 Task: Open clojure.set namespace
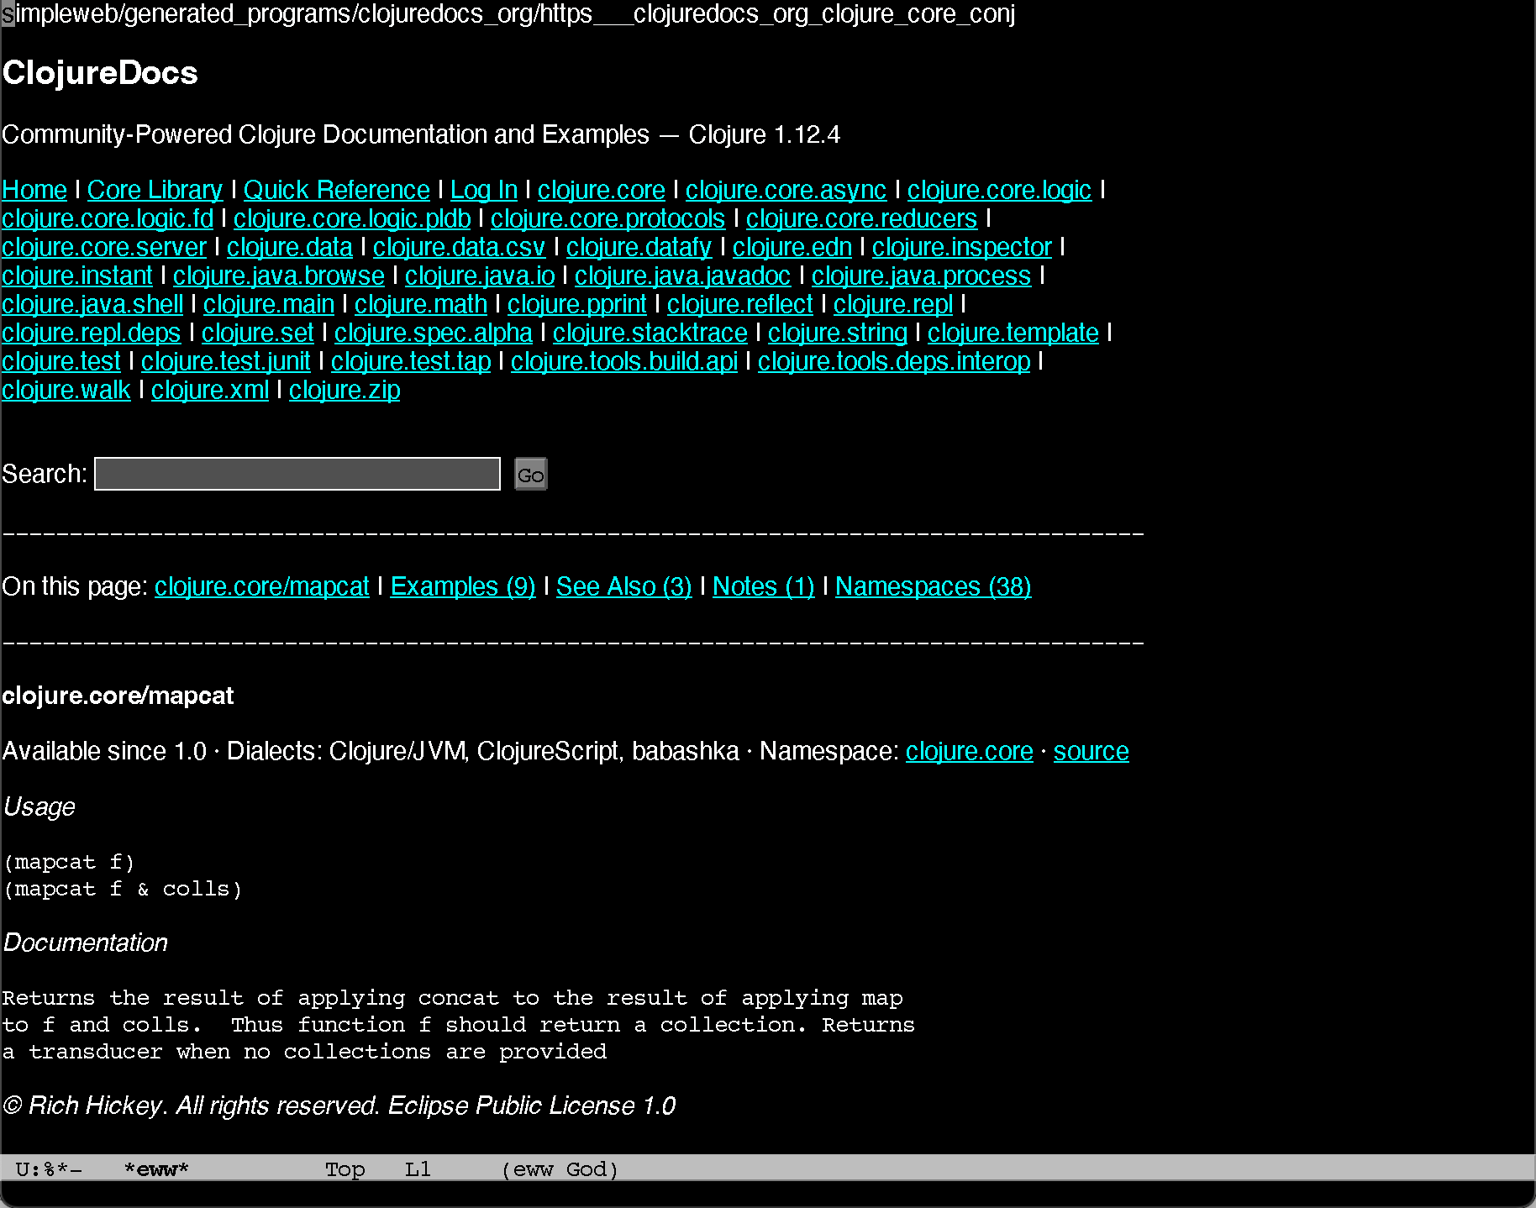point(258,334)
